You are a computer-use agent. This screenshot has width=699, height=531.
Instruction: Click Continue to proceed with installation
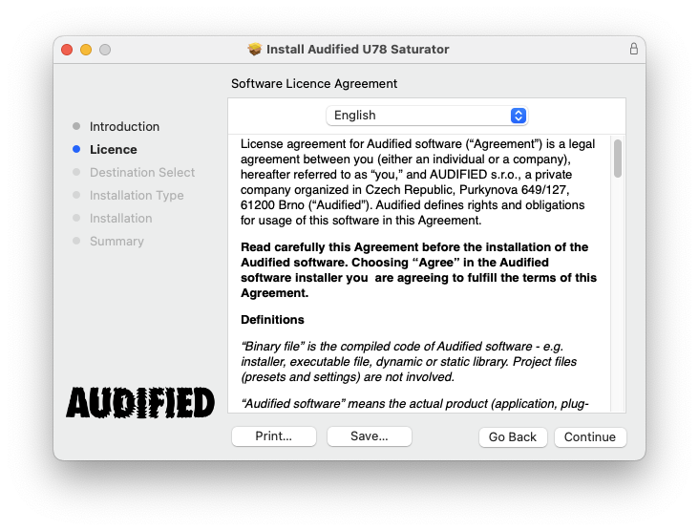(589, 437)
